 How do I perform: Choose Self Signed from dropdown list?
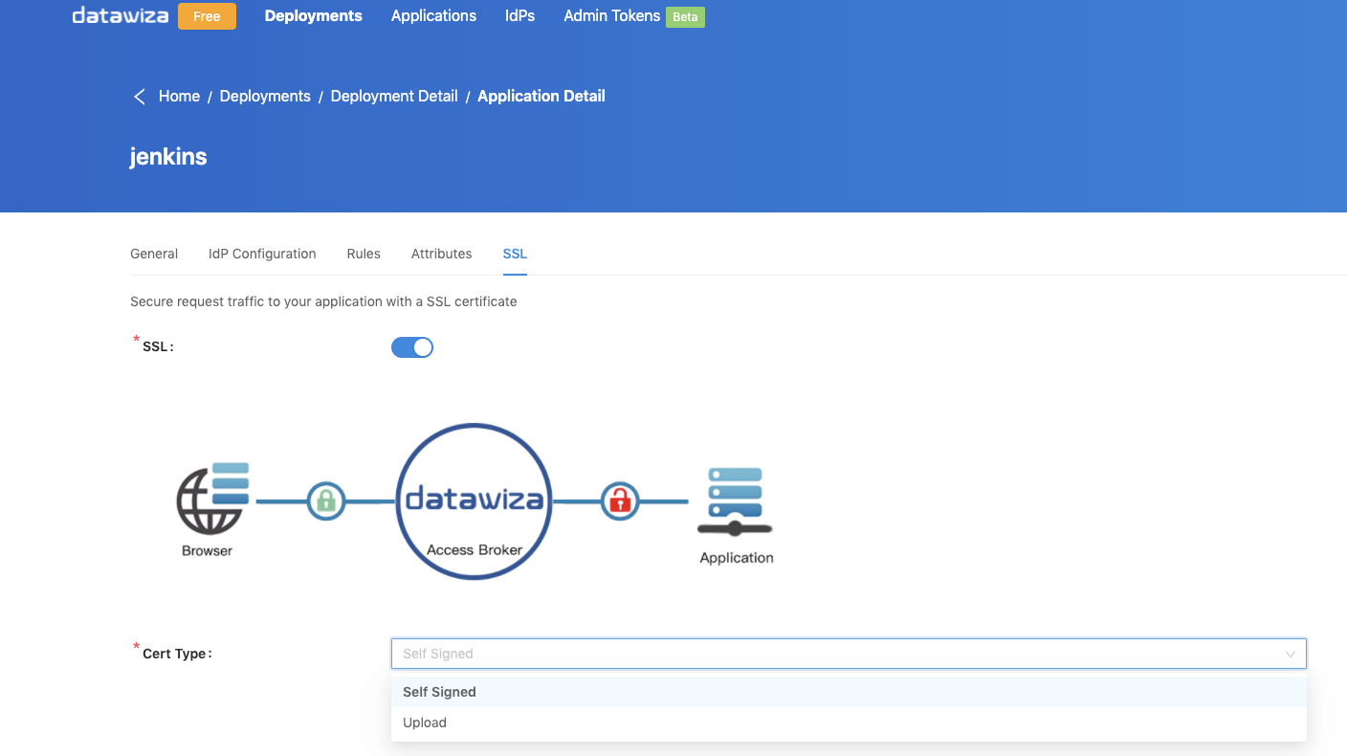pos(849,692)
